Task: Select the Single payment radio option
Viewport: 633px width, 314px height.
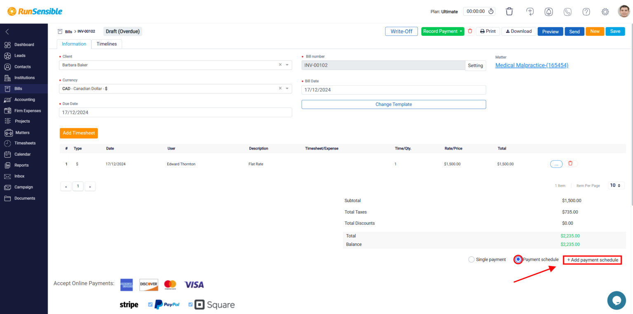Action: coord(471,260)
